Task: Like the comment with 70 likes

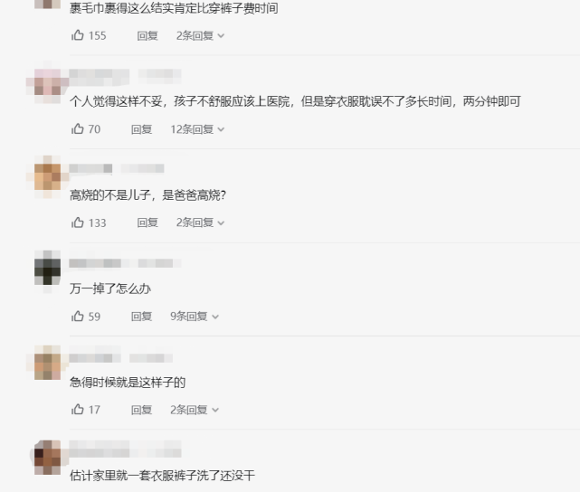Action: pos(78,129)
